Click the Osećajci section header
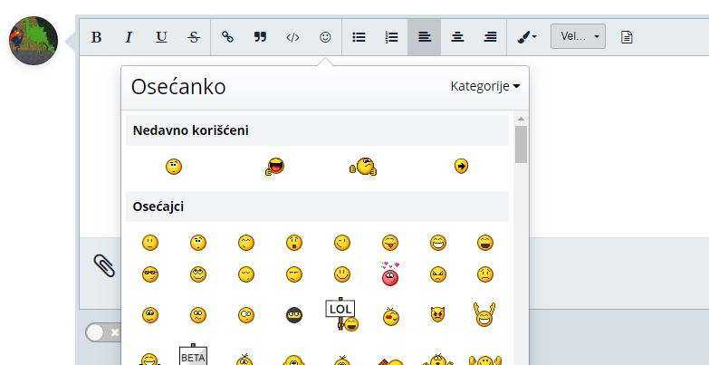Screen dimensions: 709x365 [318, 207]
